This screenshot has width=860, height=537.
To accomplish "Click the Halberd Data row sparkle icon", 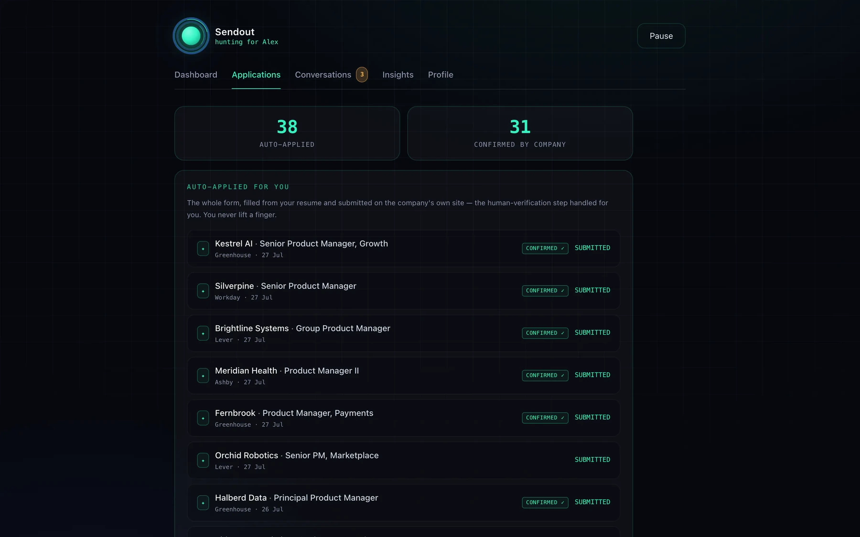I will coord(203,503).
